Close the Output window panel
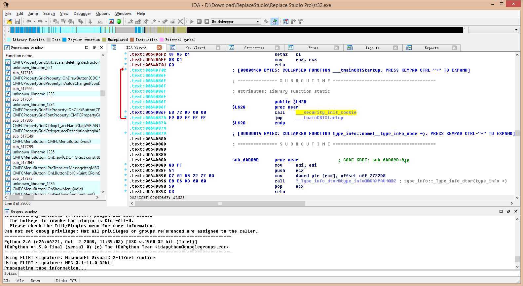This screenshot has width=523, height=286. tap(516, 211)
